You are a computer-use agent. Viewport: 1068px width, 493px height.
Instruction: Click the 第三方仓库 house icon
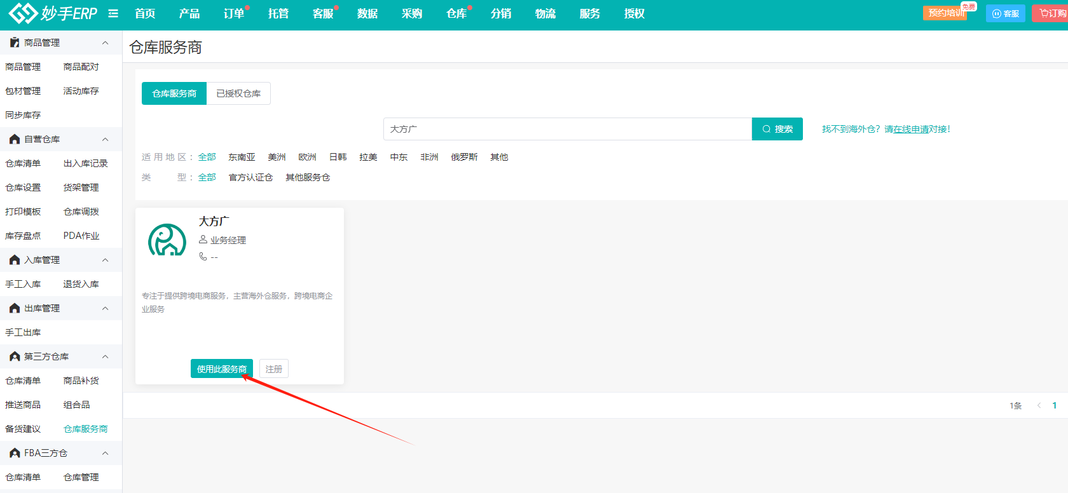[x=15, y=356]
